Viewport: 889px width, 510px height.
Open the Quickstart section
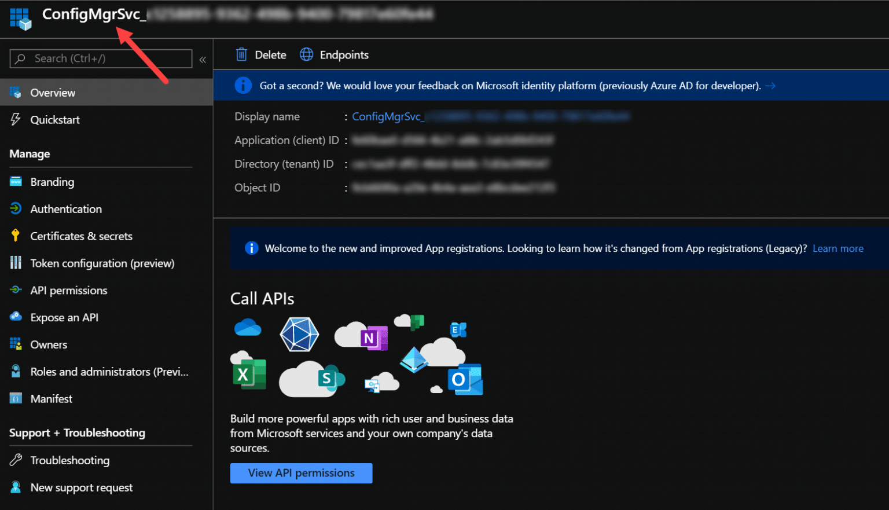coord(55,120)
